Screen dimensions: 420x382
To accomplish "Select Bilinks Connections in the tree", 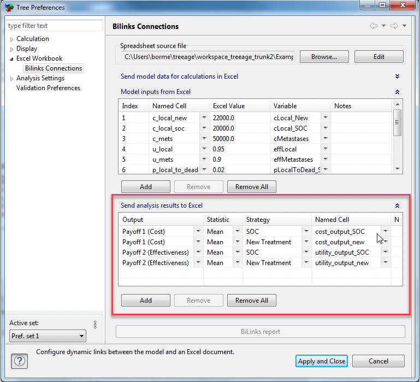I will pyautogui.click(x=54, y=68).
